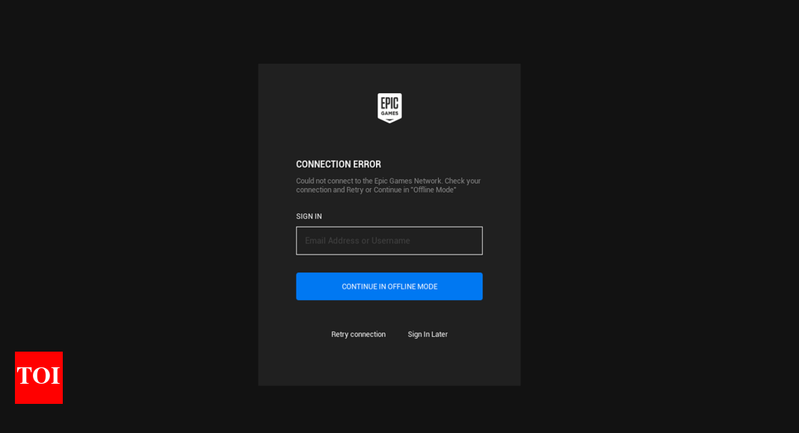
Task: Click panel gap between logo and heading
Action: [x=389, y=140]
